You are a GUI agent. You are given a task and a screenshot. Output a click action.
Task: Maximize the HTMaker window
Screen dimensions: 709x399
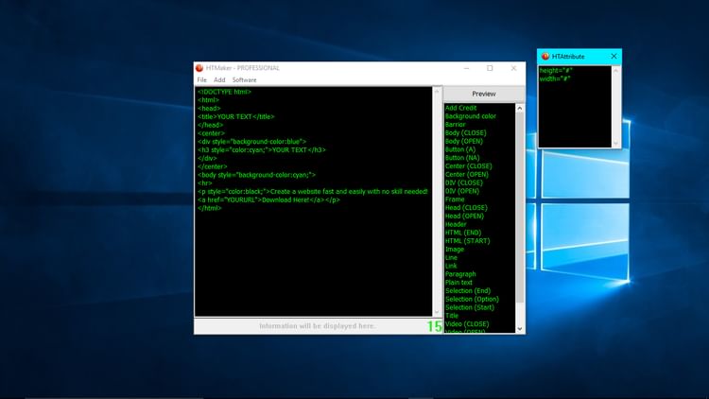490,68
